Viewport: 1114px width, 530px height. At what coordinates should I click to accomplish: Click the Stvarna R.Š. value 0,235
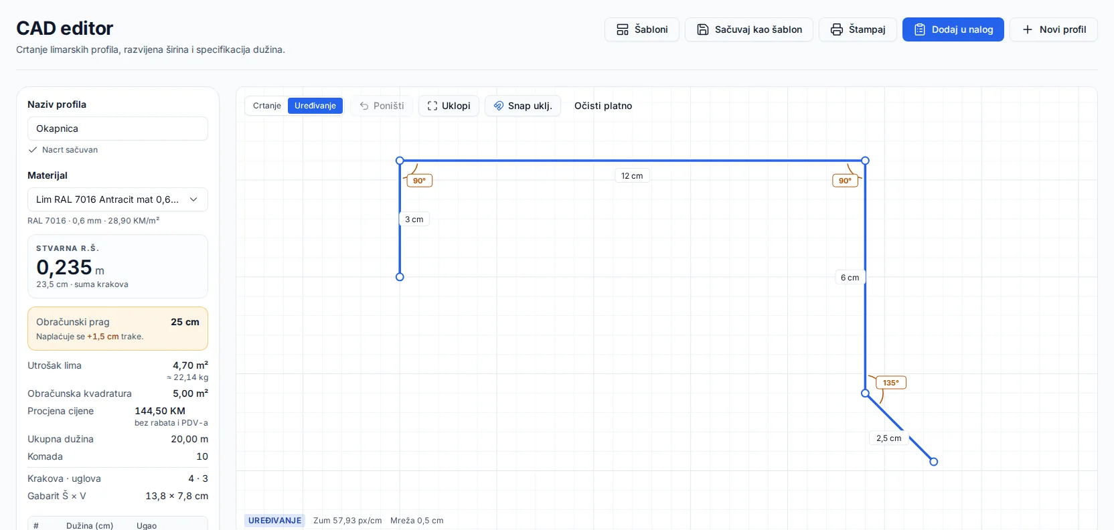(x=64, y=268)
